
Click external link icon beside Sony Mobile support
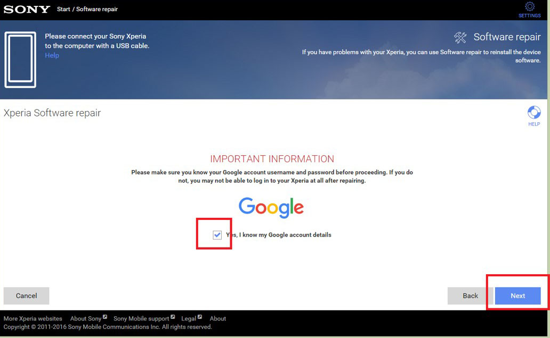(173, 317)
